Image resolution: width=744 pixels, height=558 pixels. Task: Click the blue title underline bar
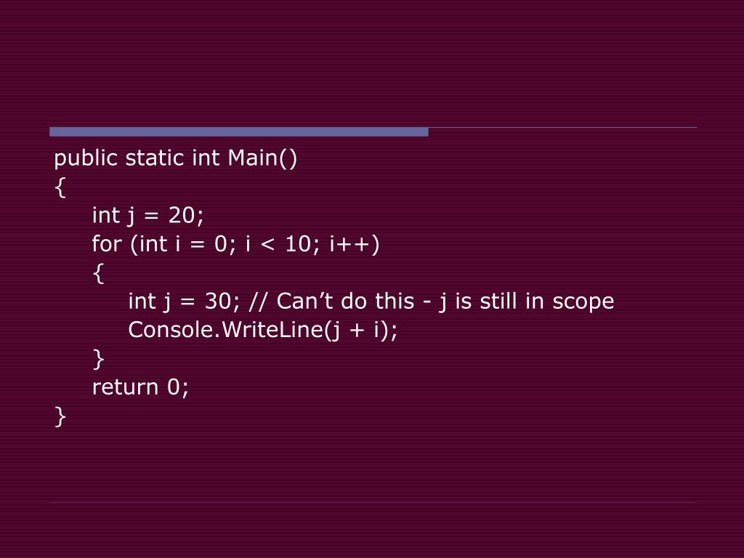(x=238, y=132)
